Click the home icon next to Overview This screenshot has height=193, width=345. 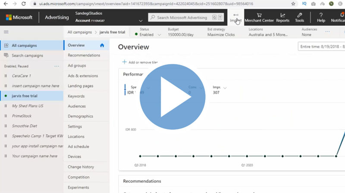102,45
